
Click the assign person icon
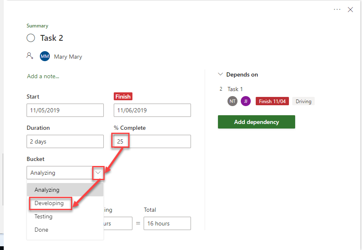tap(30, 56)
